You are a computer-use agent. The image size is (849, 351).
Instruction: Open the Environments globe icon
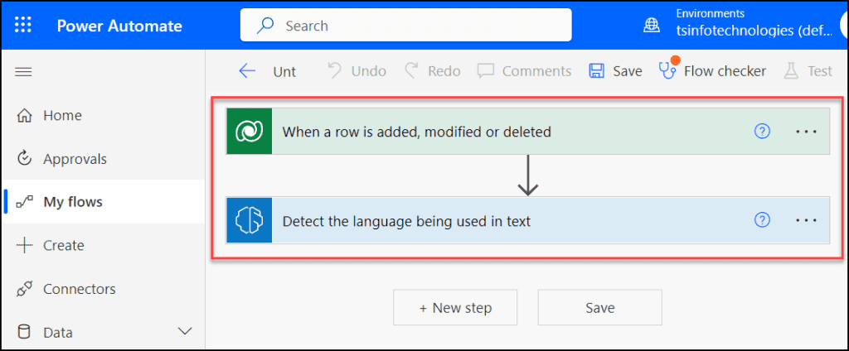651,25
